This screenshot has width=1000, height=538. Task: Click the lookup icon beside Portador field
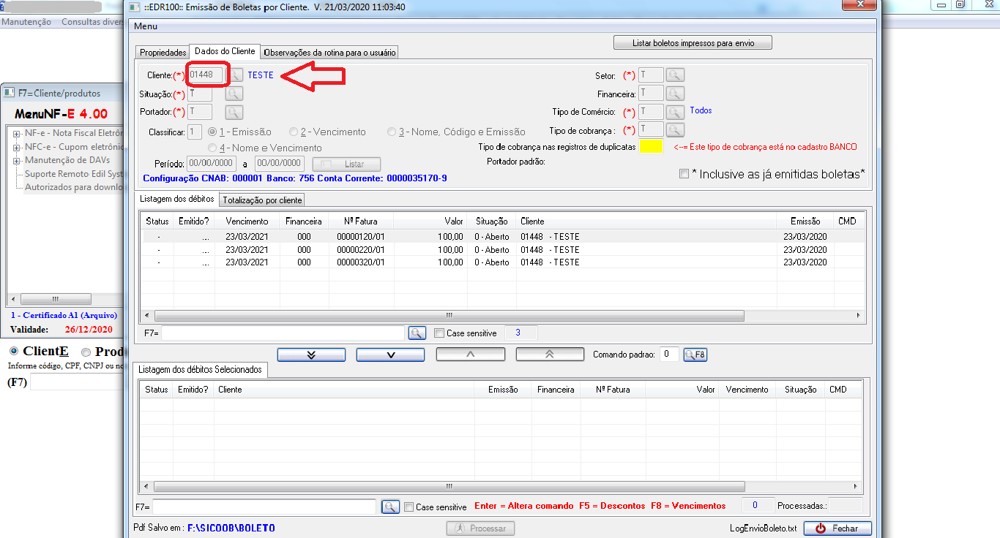(x=234, y=112)
